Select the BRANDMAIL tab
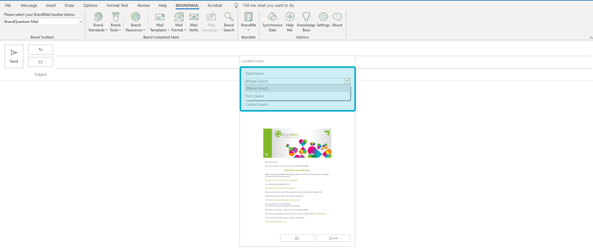 pyautogui.click(x=187, y=6)
